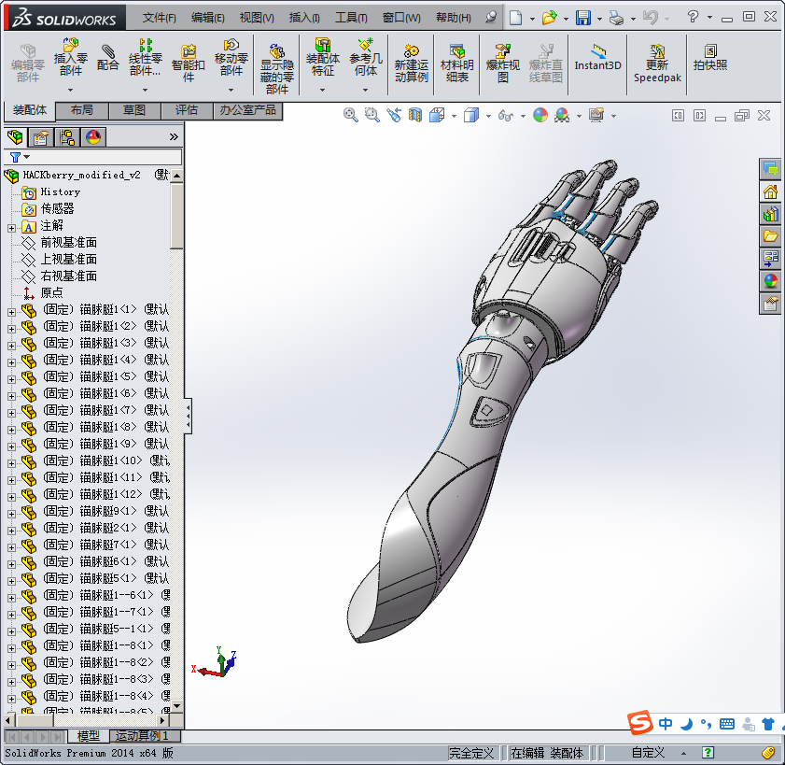Viewport: 785px width, 765px height.
Task: Toggle the Hide/Show Items glasses icon
Action: pyautogui.click(x=506, y=116)
